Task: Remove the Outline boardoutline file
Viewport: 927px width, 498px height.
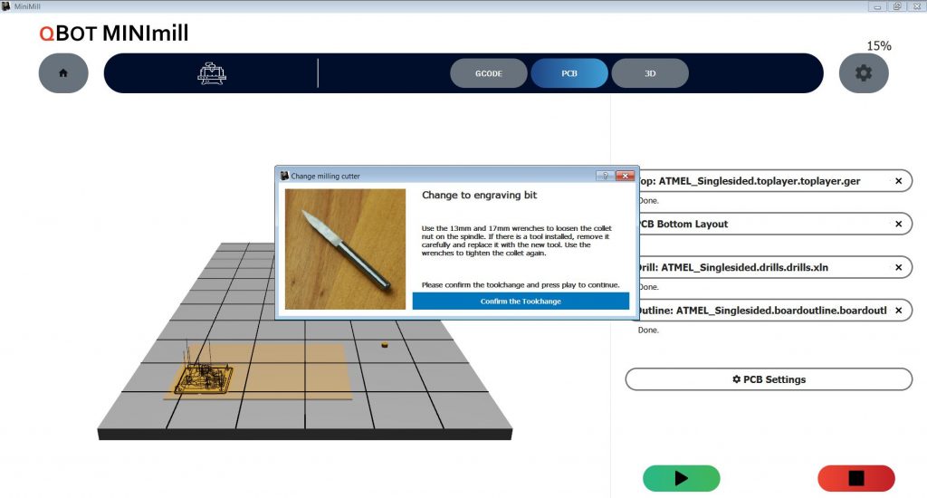Action: [x=898, y=311]
